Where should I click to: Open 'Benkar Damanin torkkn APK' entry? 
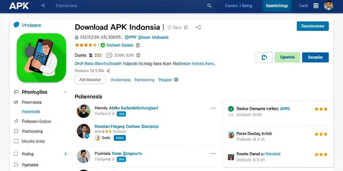pos(263,109)
